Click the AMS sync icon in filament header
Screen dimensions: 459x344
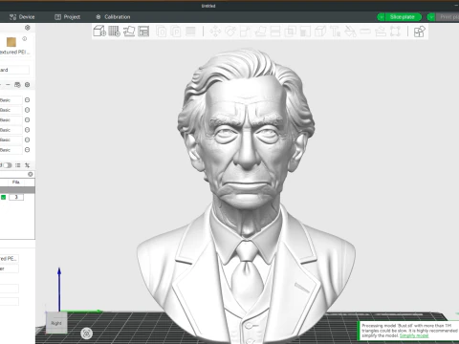point(17,85)
